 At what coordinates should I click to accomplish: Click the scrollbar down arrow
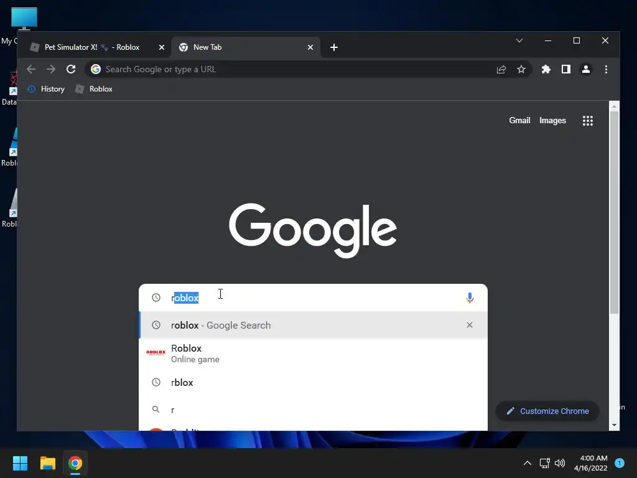(x=614, y=425)
